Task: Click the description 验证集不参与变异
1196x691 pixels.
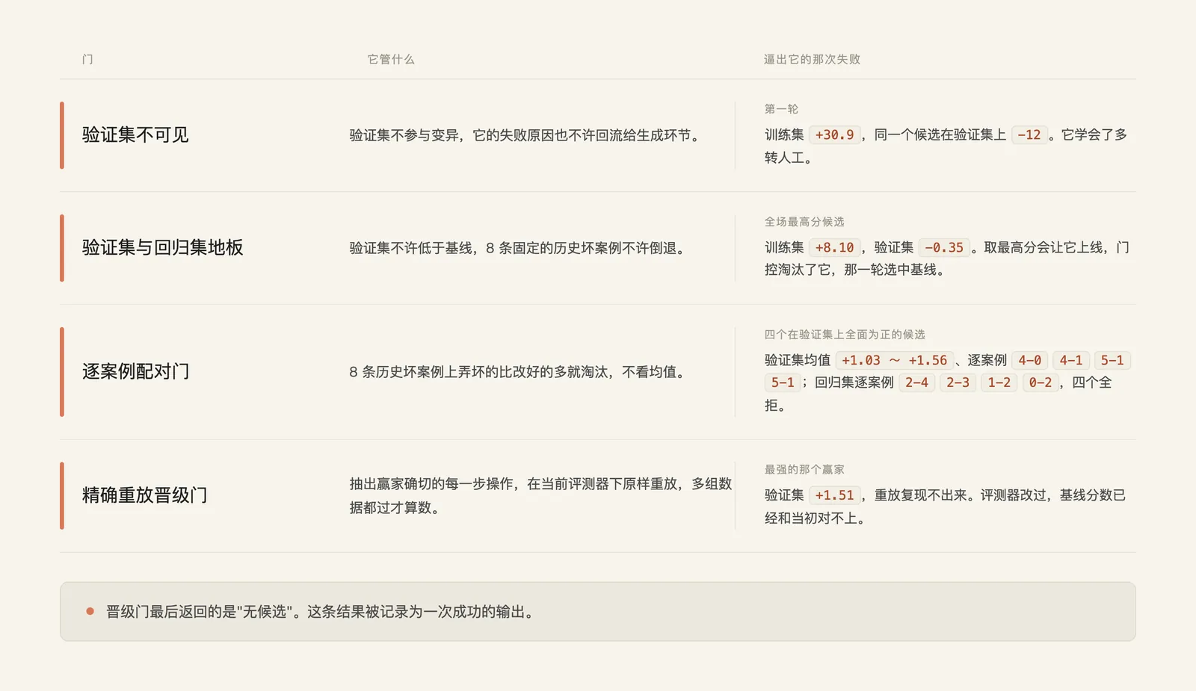Action: [x=526, y=135]
